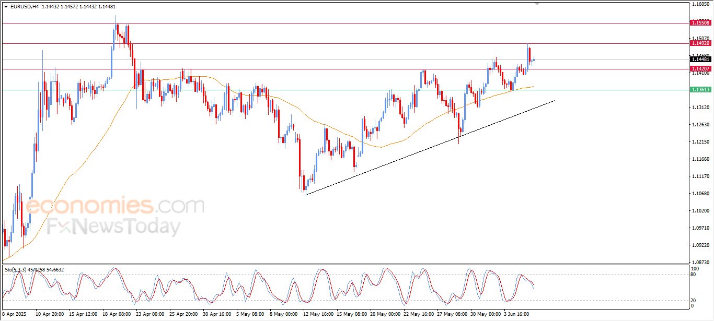Screen dimensions: 714x321
Task: Click the stochastic 20 level value
Action: (693, 300)
